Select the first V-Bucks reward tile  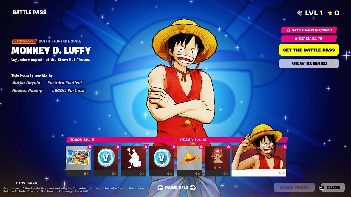[106, 161]
